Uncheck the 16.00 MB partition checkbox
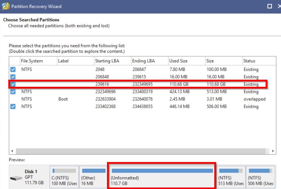The height and width of the screenshot is (189, 281). coord(13,77)
